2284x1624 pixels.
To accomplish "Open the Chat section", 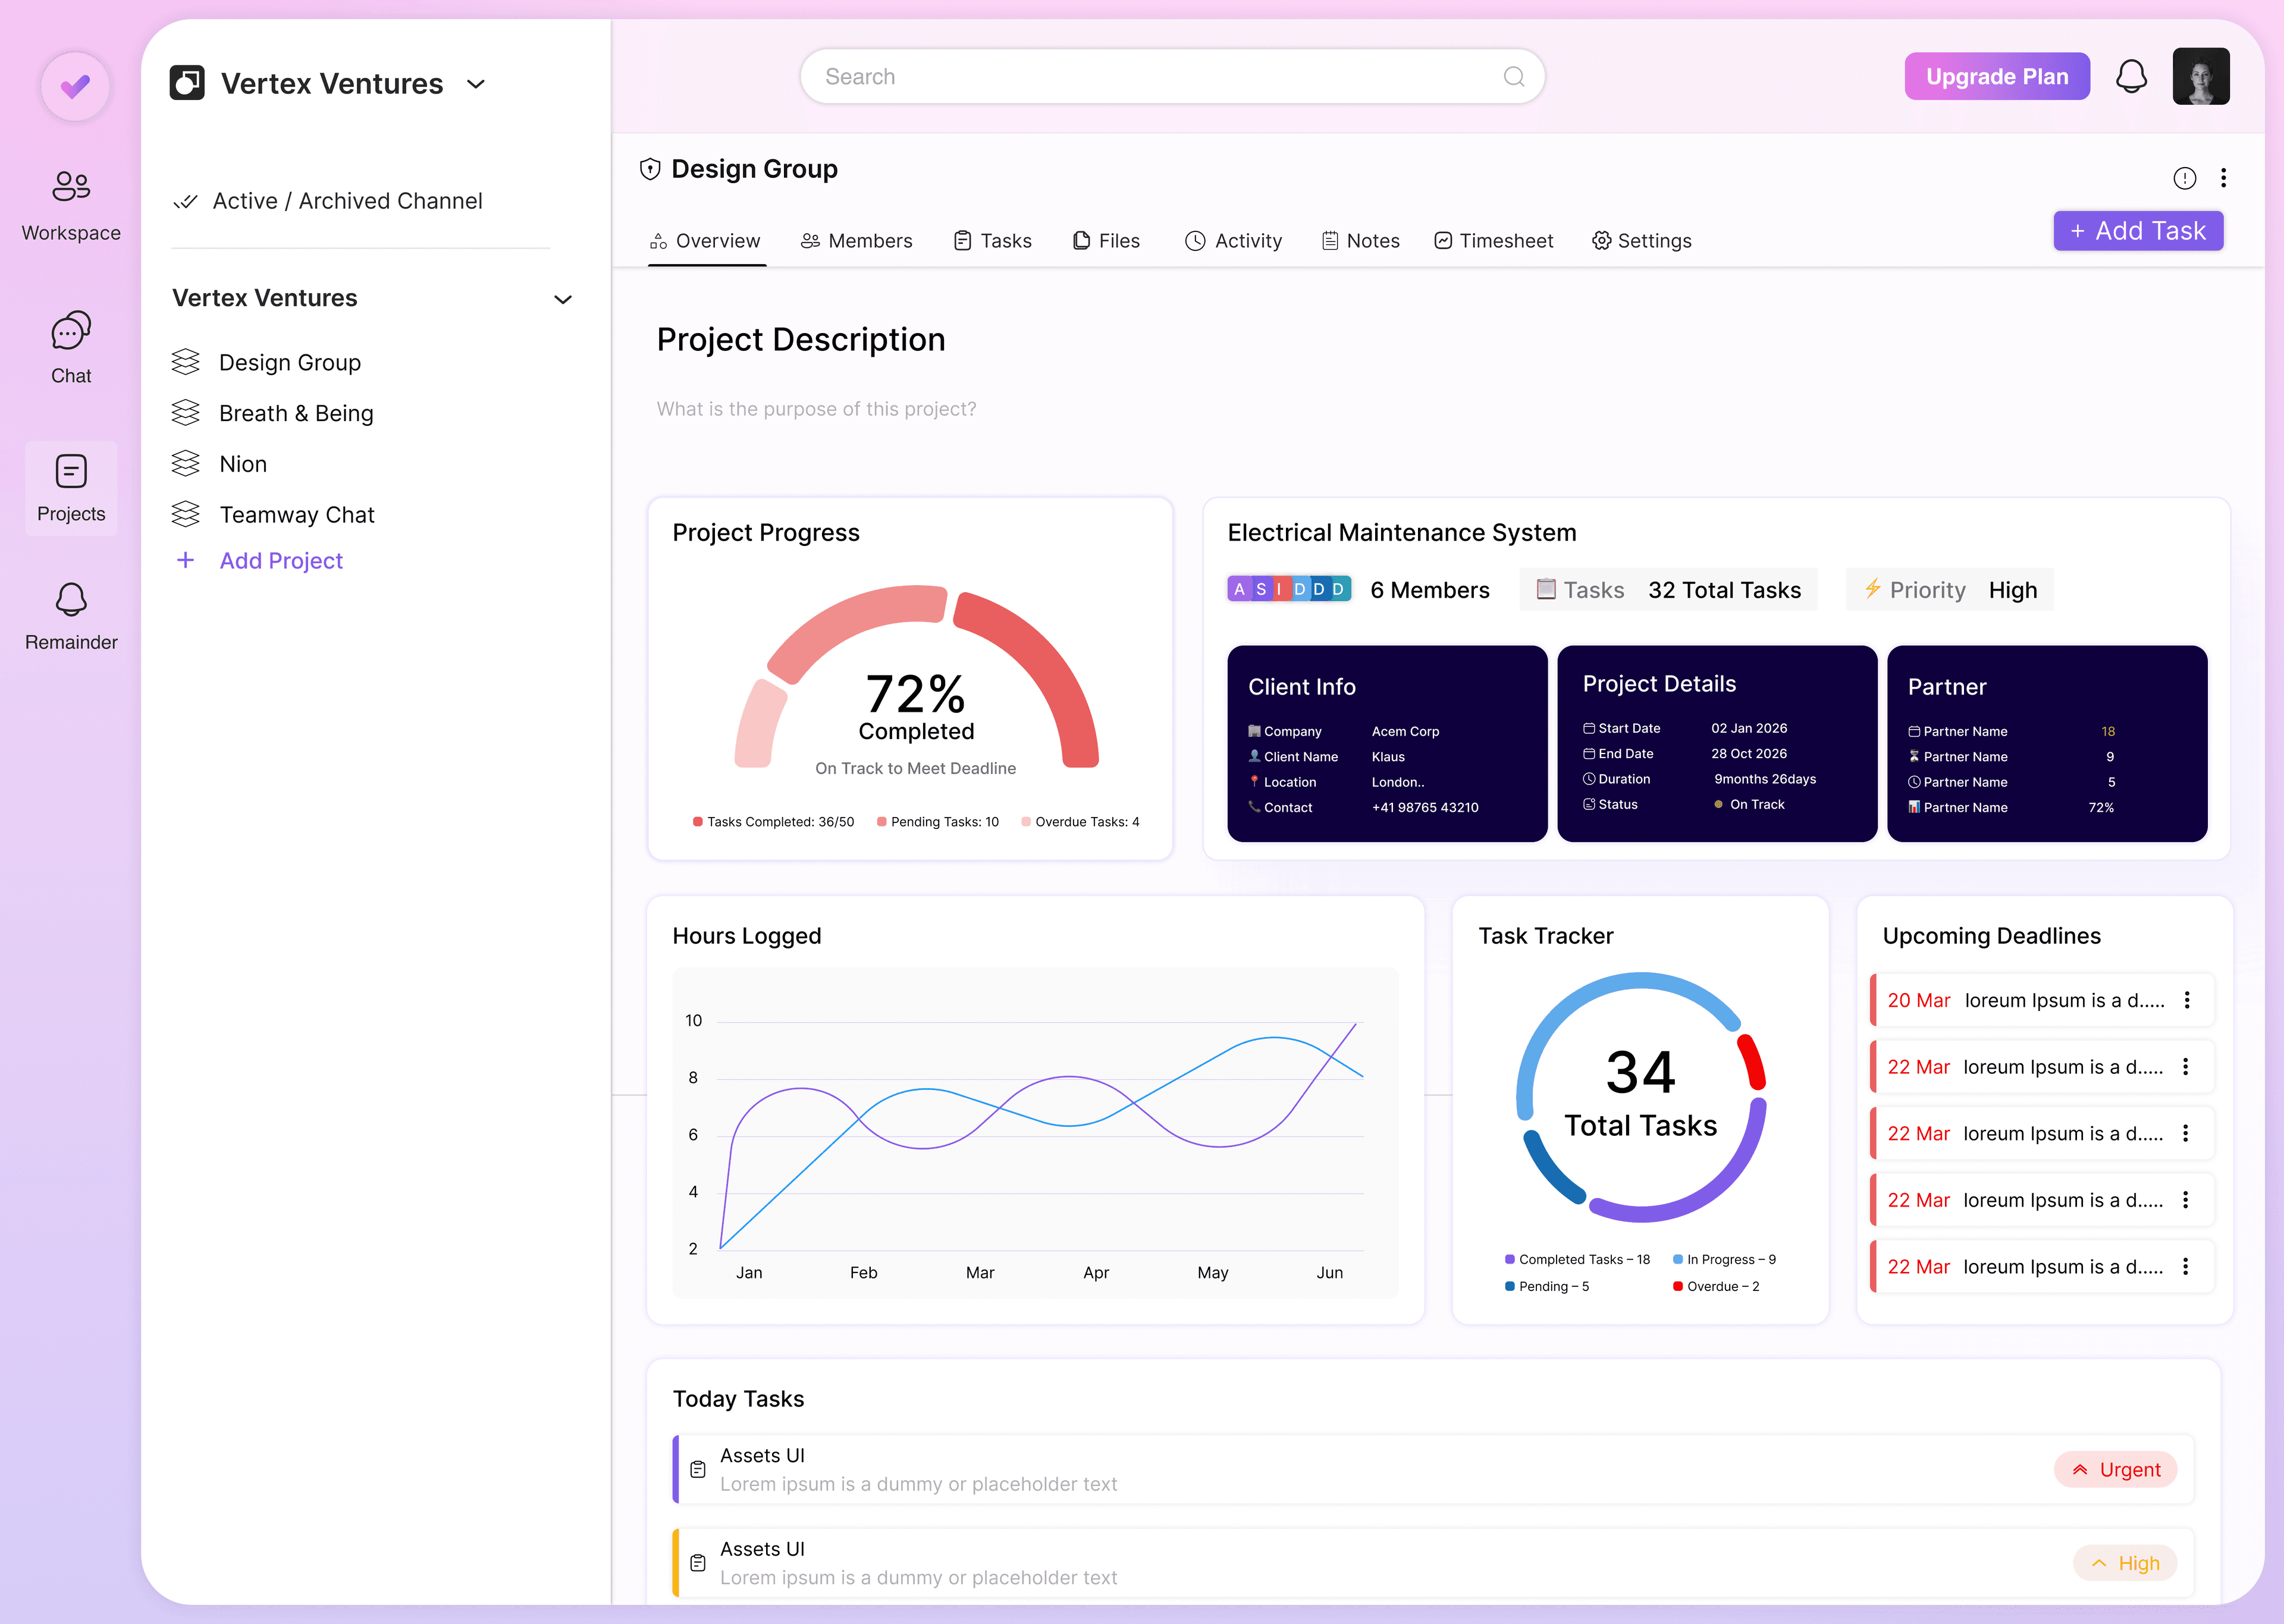I will coord(71,348).
